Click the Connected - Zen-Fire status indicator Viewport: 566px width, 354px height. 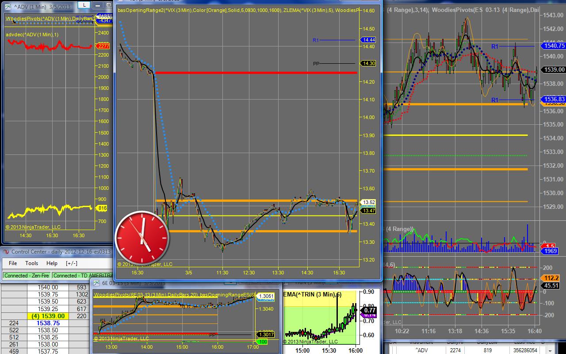(x=26, y=275)
